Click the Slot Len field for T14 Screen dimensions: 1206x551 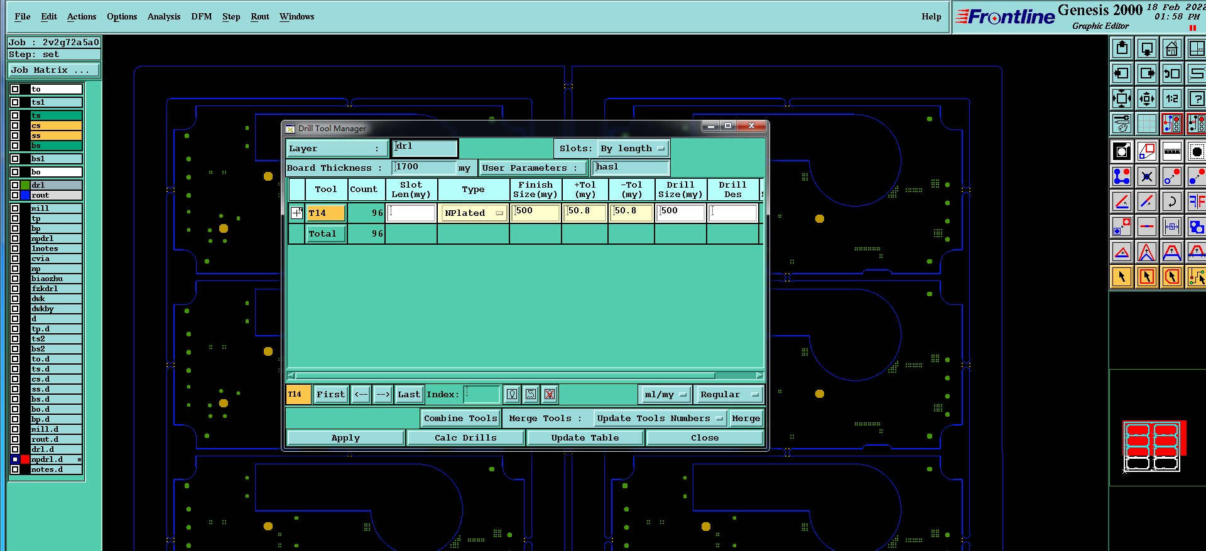pyautogui.click(x=411, y=213)
